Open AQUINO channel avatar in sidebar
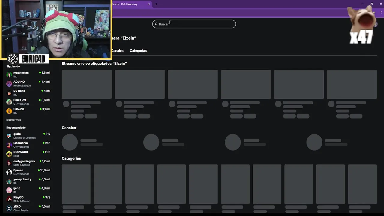Image resolution: width=384 pixels, height=216 pixels. pos(9,84)
